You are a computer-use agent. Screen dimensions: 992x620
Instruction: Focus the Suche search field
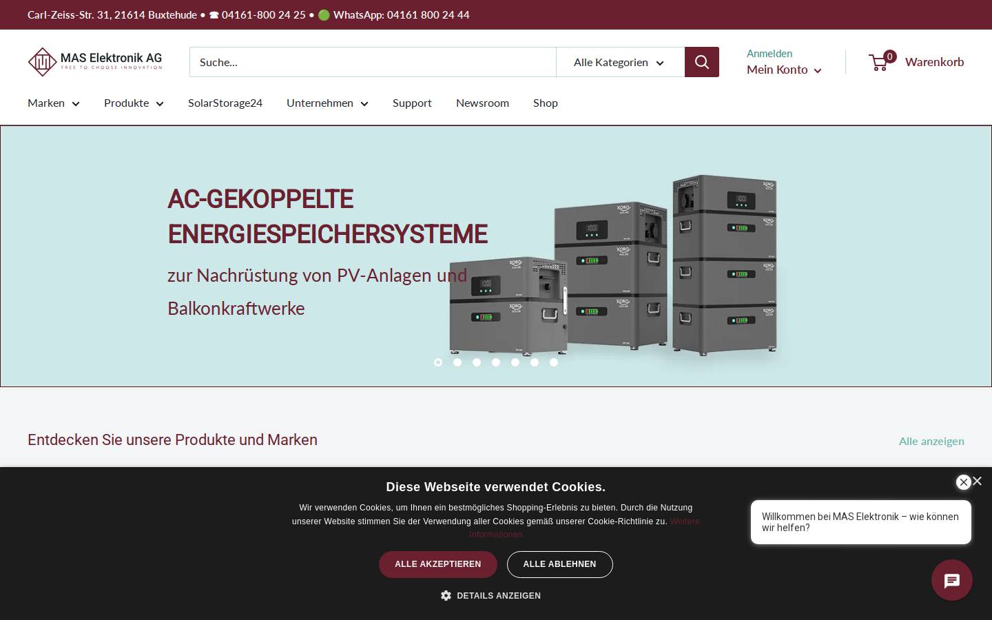click(x=373, y=62)
